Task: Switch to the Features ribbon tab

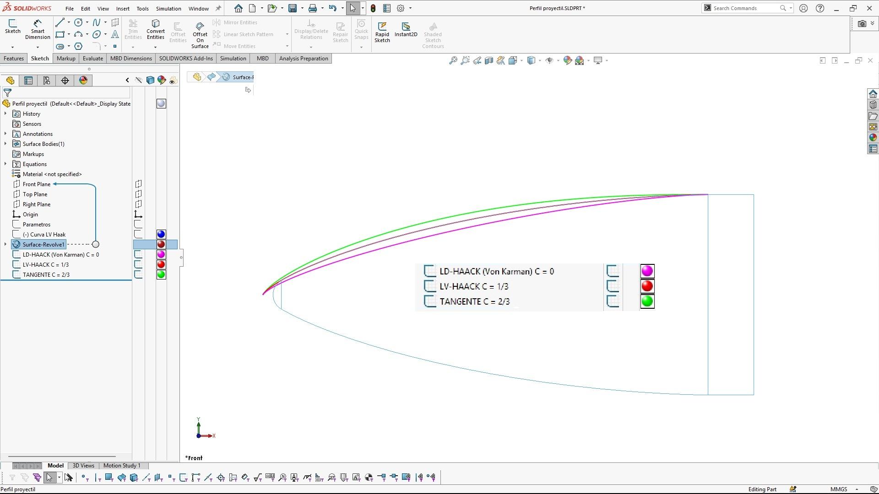Action: (x=13, y=58)
